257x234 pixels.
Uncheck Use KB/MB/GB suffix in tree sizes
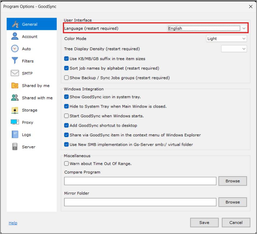66,59
